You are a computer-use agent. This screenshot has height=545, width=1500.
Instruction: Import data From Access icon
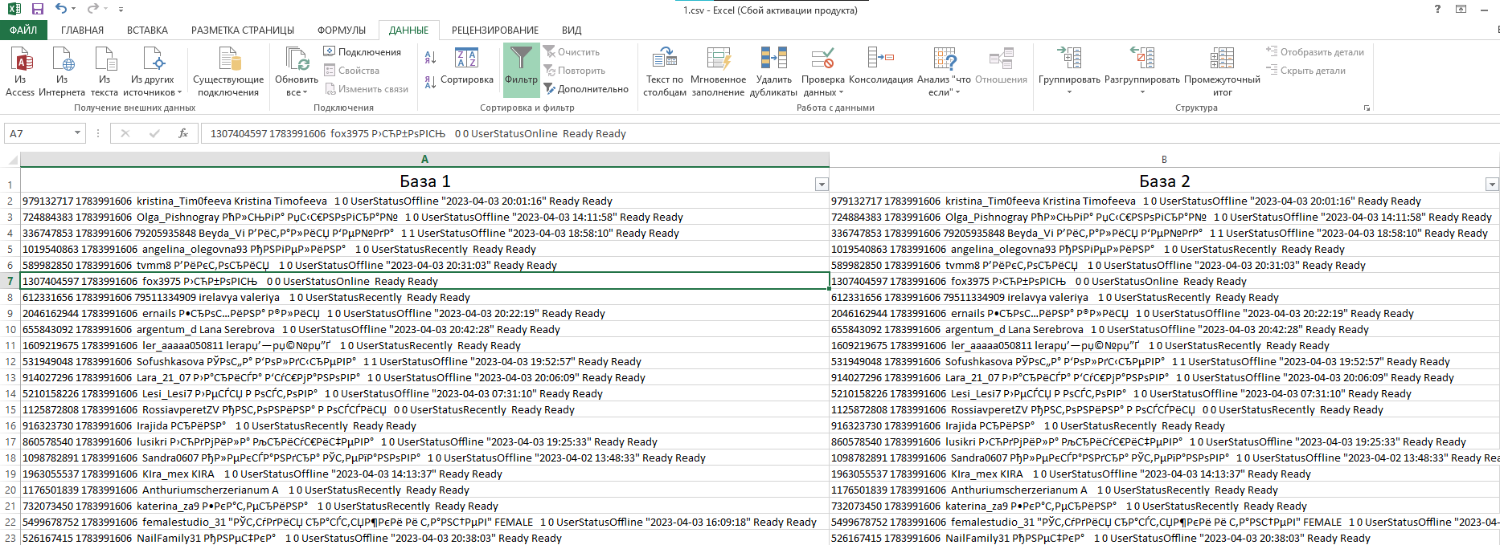20,60
